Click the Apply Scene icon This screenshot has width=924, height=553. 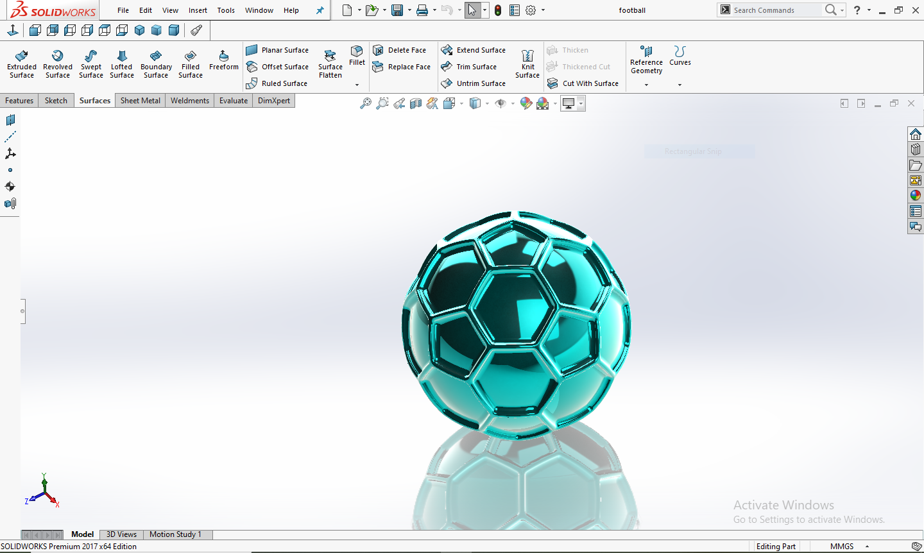543,103
